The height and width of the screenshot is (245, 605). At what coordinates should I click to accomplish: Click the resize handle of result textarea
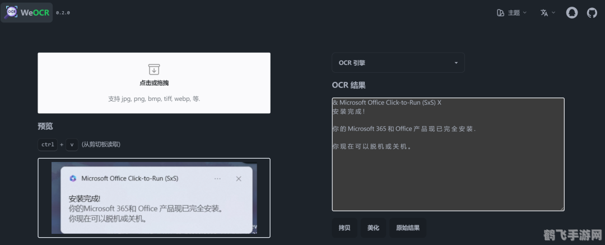point(562,209)
